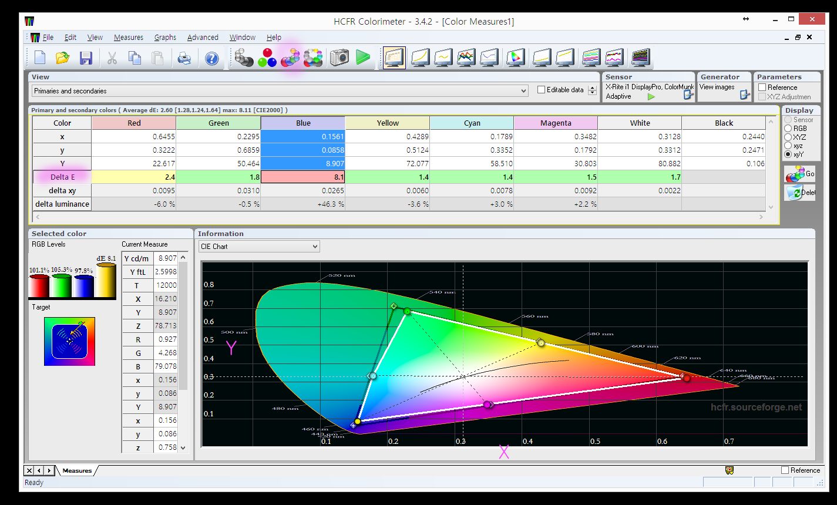Click the RGB primaries measure icon
The height and width of the screenshot is (505, 837).
(x=267, y=58)
